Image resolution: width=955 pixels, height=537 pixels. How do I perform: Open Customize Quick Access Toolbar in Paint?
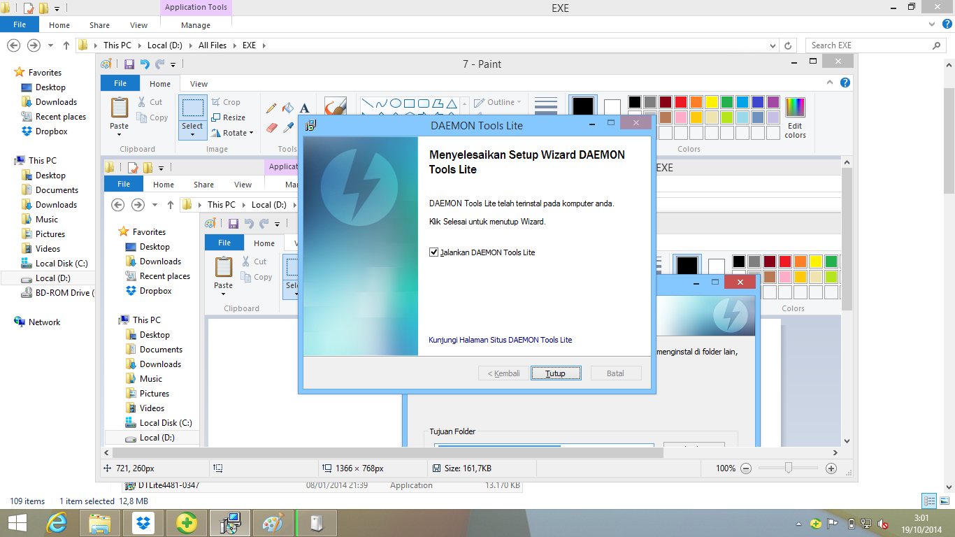pyautogui.click(x=173, y=64)
